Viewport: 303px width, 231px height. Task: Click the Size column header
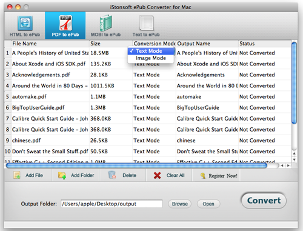point(111,44)
